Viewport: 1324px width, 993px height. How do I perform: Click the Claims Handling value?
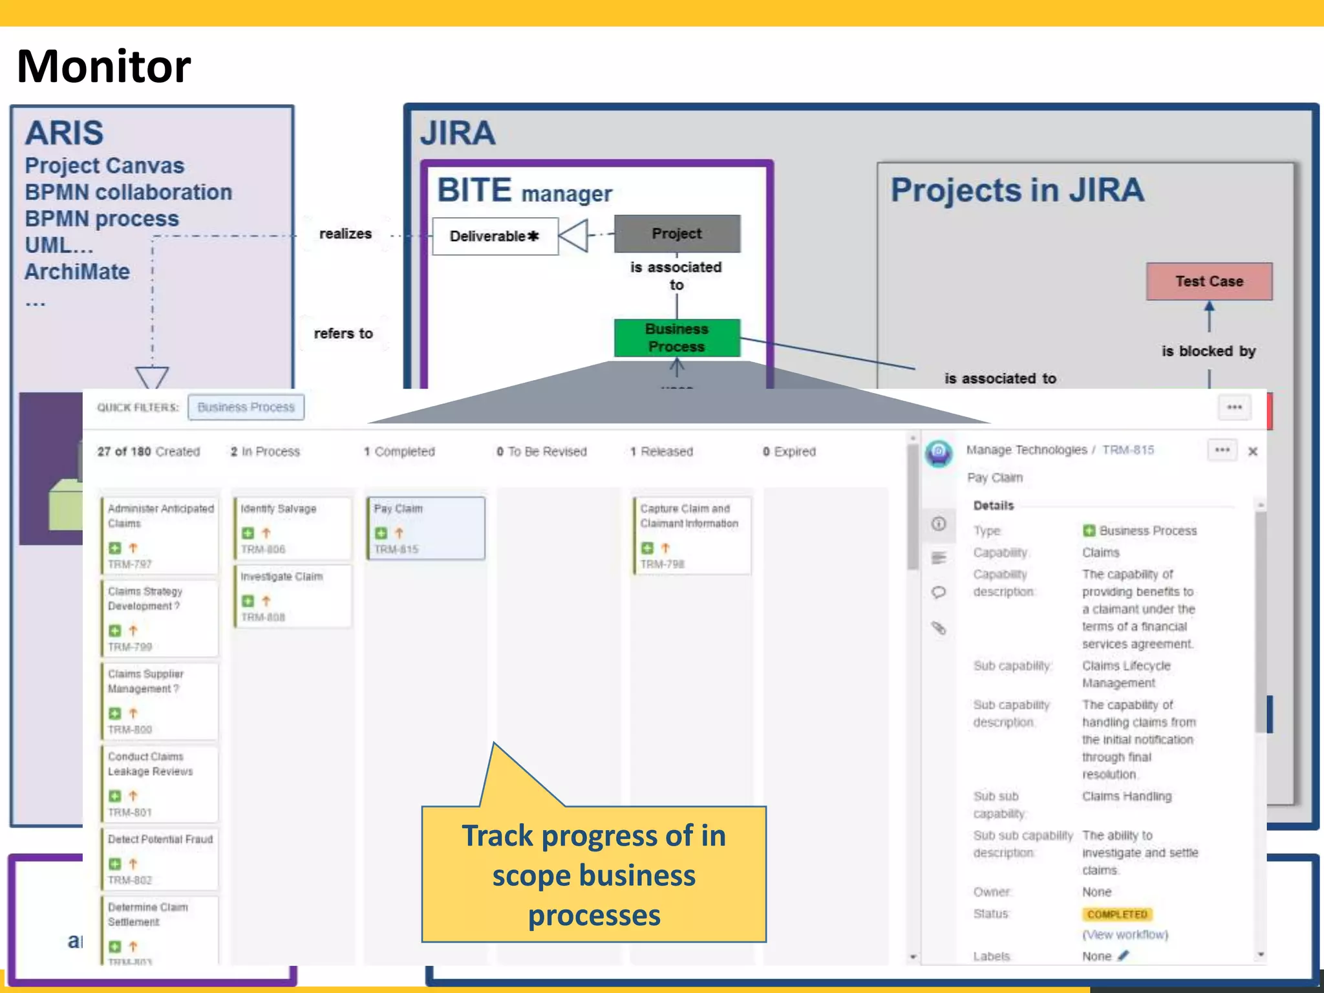click(1127, 796)
